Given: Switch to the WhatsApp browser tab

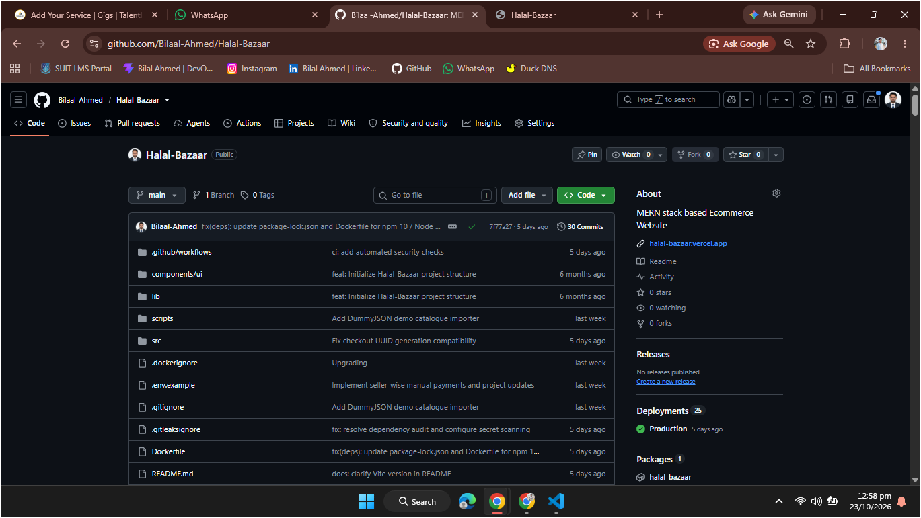Looking at the screenshot, I should pos(246,15).
